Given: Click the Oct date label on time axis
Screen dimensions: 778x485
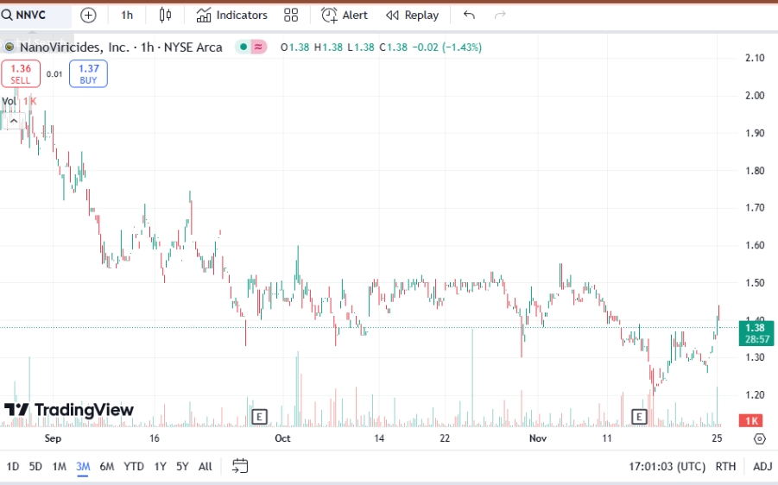Looking at the screenshot, I should [282, 438].
